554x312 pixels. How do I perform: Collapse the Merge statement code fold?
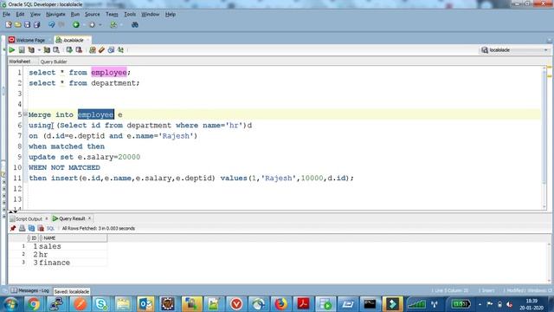point(25,114)
